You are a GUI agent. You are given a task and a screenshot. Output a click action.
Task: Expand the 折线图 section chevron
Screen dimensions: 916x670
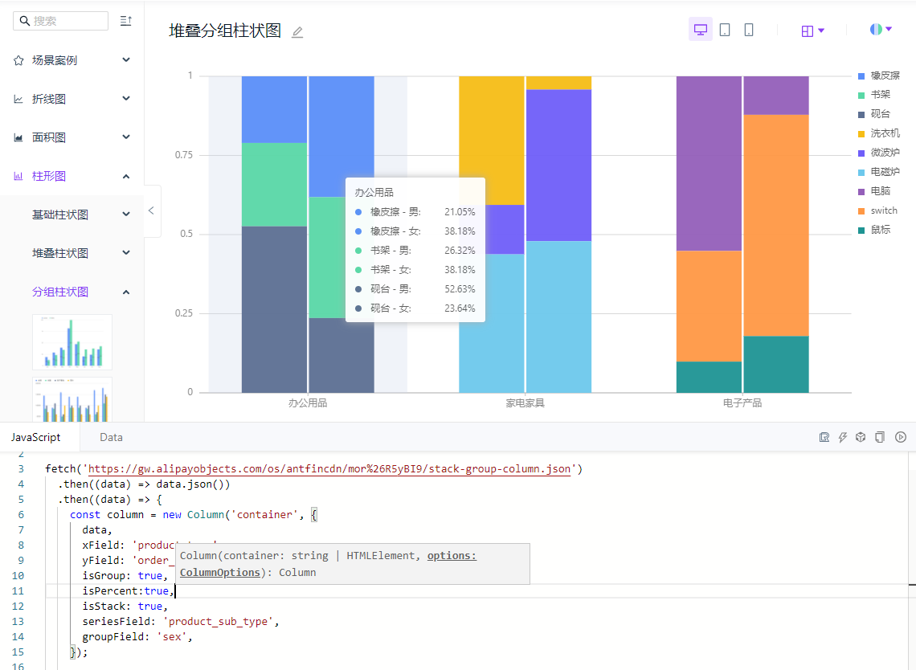coord(125,98)
